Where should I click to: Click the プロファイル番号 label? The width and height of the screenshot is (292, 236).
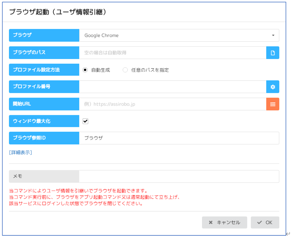pos(44,87)
